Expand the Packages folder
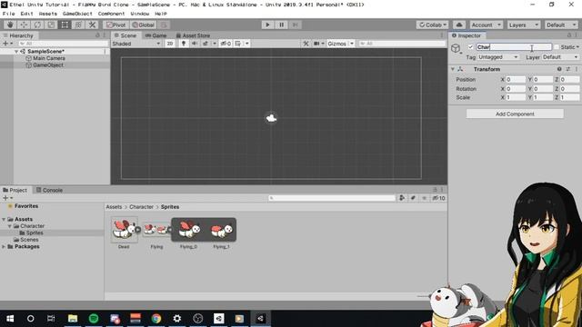Image resolution: width=582 pixels, height=327 pixels. 4,246
